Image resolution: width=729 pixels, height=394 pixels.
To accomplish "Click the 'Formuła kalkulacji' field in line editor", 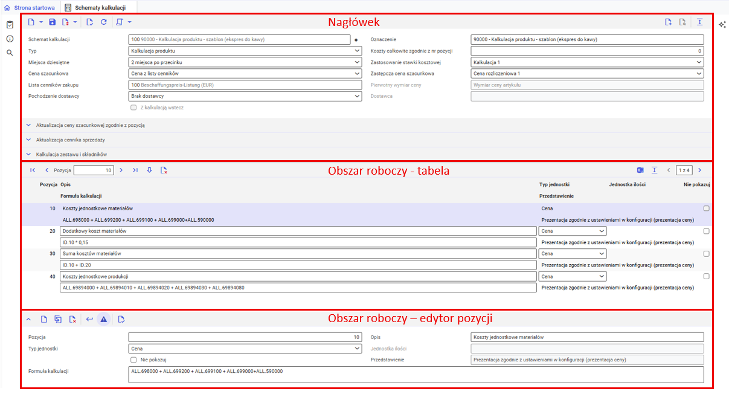I will 417,375.
